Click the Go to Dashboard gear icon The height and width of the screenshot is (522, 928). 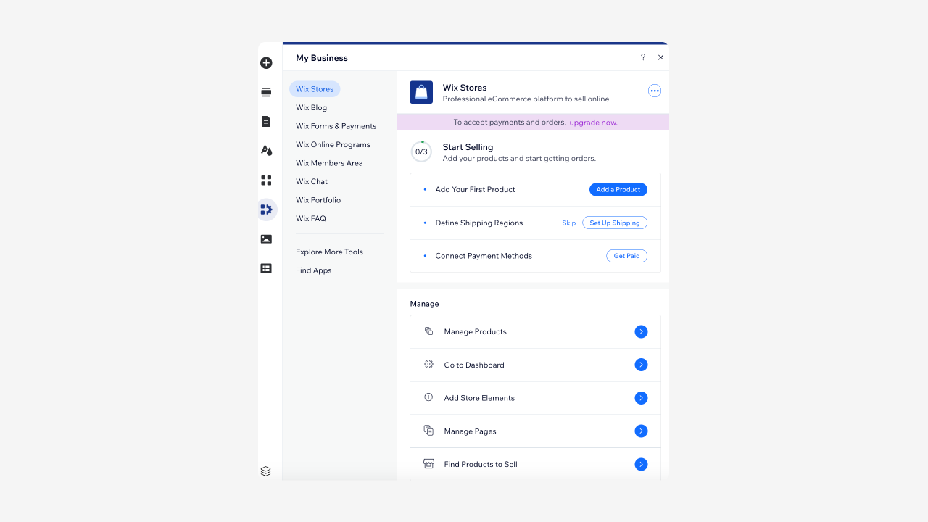428,364
